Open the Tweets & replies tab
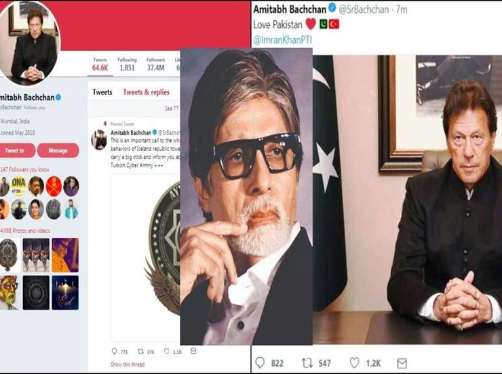The width and height of the screenshot is (502, 374). coord(146,92)
